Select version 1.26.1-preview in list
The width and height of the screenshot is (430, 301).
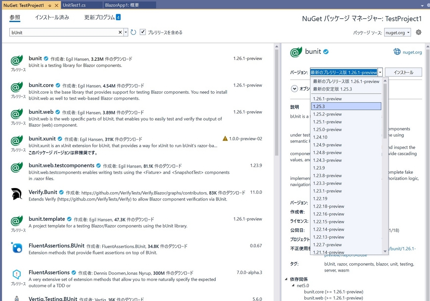click(x=346, y=99)
